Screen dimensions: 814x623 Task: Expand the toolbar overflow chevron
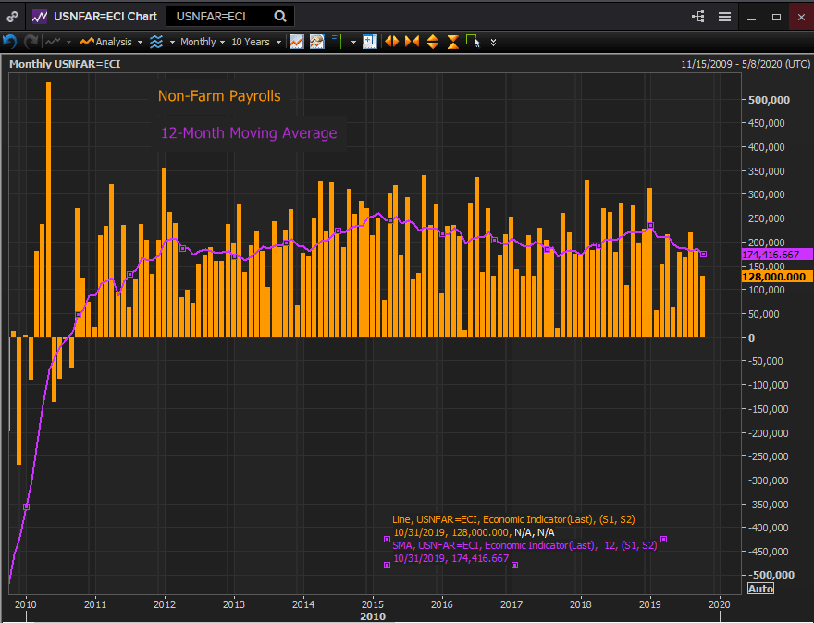493,42
